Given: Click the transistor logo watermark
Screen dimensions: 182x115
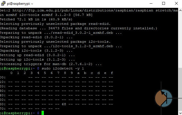Looking at the screenshot, I should [164, 98].
